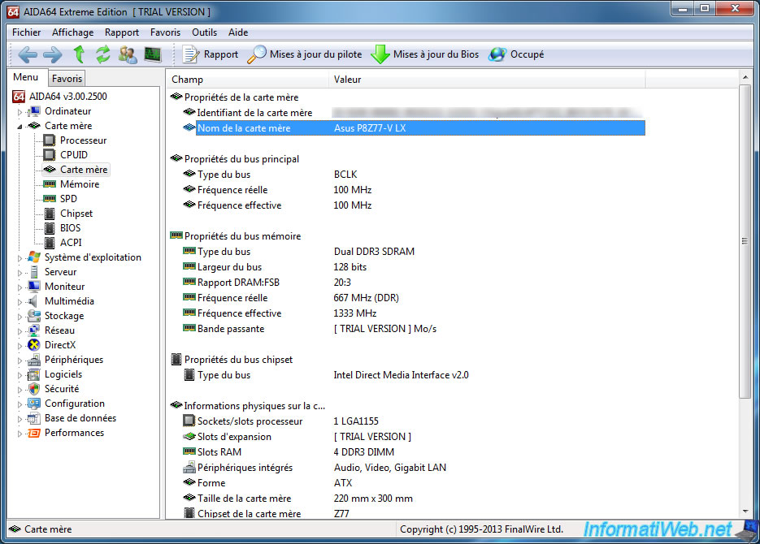Click the Intel Direct Media Interface value
Screen dimensions: 760x544
[401, 375]
